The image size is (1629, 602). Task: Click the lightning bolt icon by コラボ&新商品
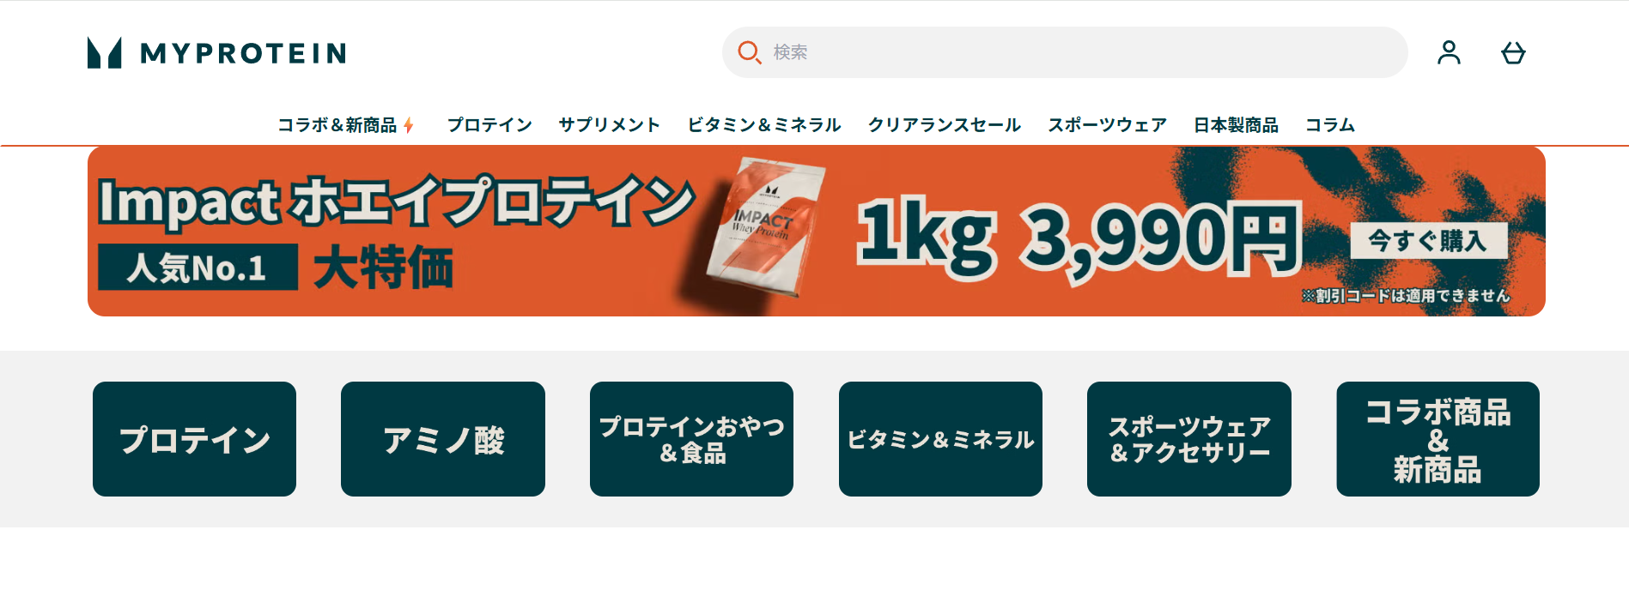pos(409,125)
